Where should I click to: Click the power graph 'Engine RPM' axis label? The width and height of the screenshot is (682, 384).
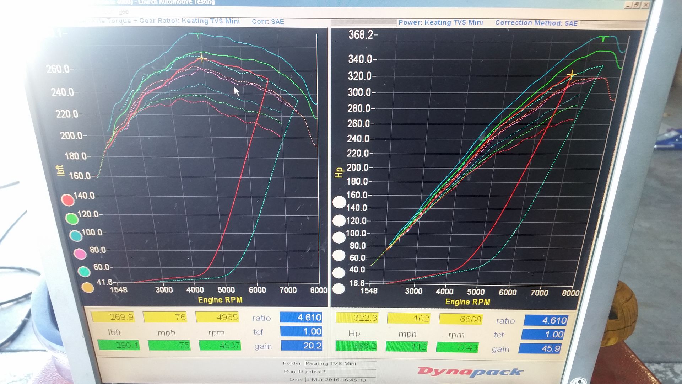click(467, 302)
